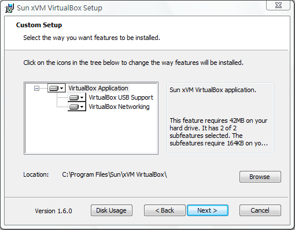Click 'This feature requires 42MB' text

[219, 132]
